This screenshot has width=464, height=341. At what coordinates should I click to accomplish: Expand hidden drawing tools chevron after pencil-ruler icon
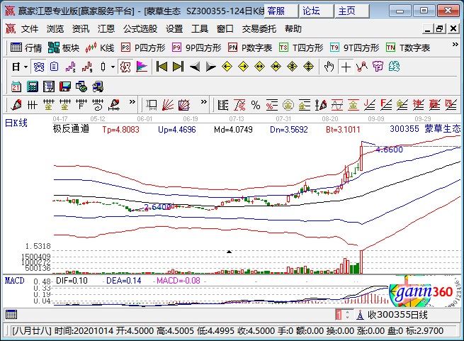(x=132, y=102)
